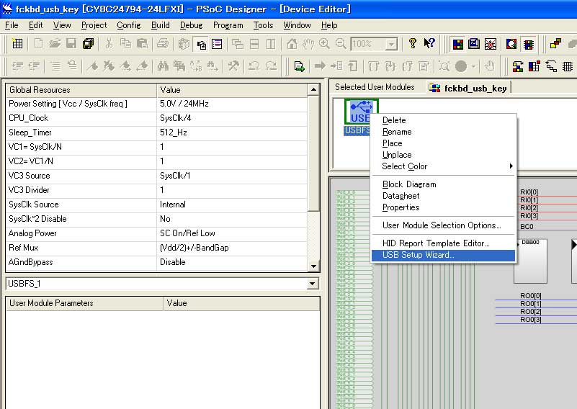Click the yellow question mark Help icon
Image resolution: width=577 pixels, height=409 pixels.
(x=413, y=43)
